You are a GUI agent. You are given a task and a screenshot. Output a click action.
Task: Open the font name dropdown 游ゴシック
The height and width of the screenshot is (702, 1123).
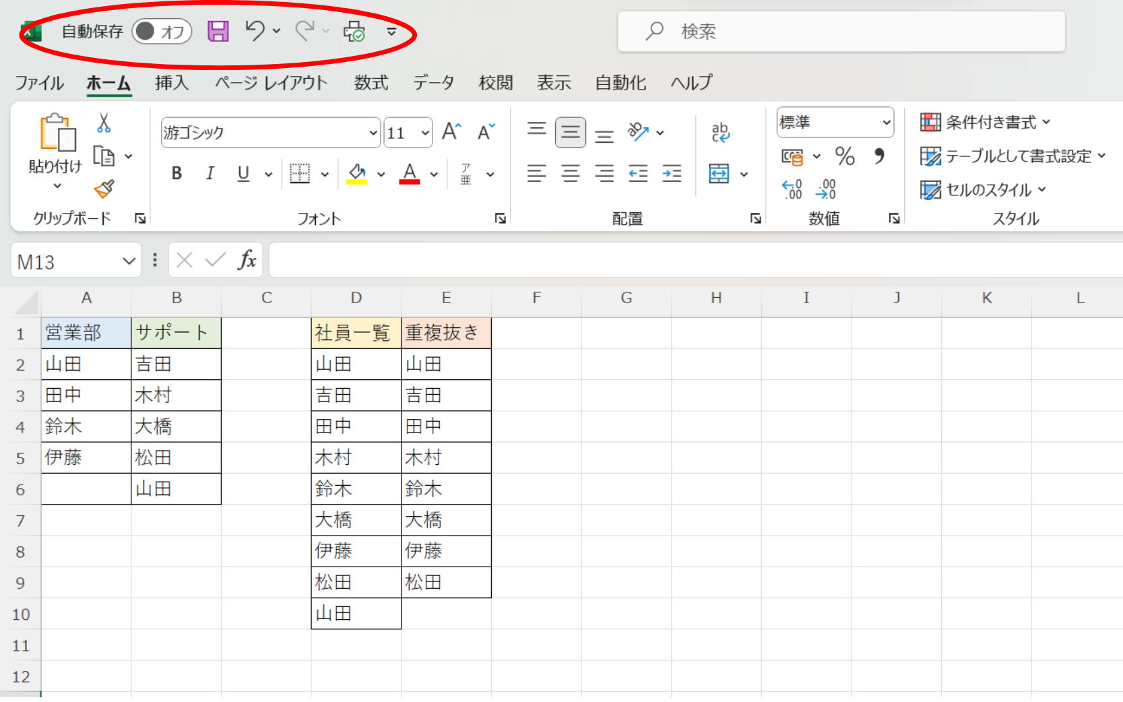(373, 133)
